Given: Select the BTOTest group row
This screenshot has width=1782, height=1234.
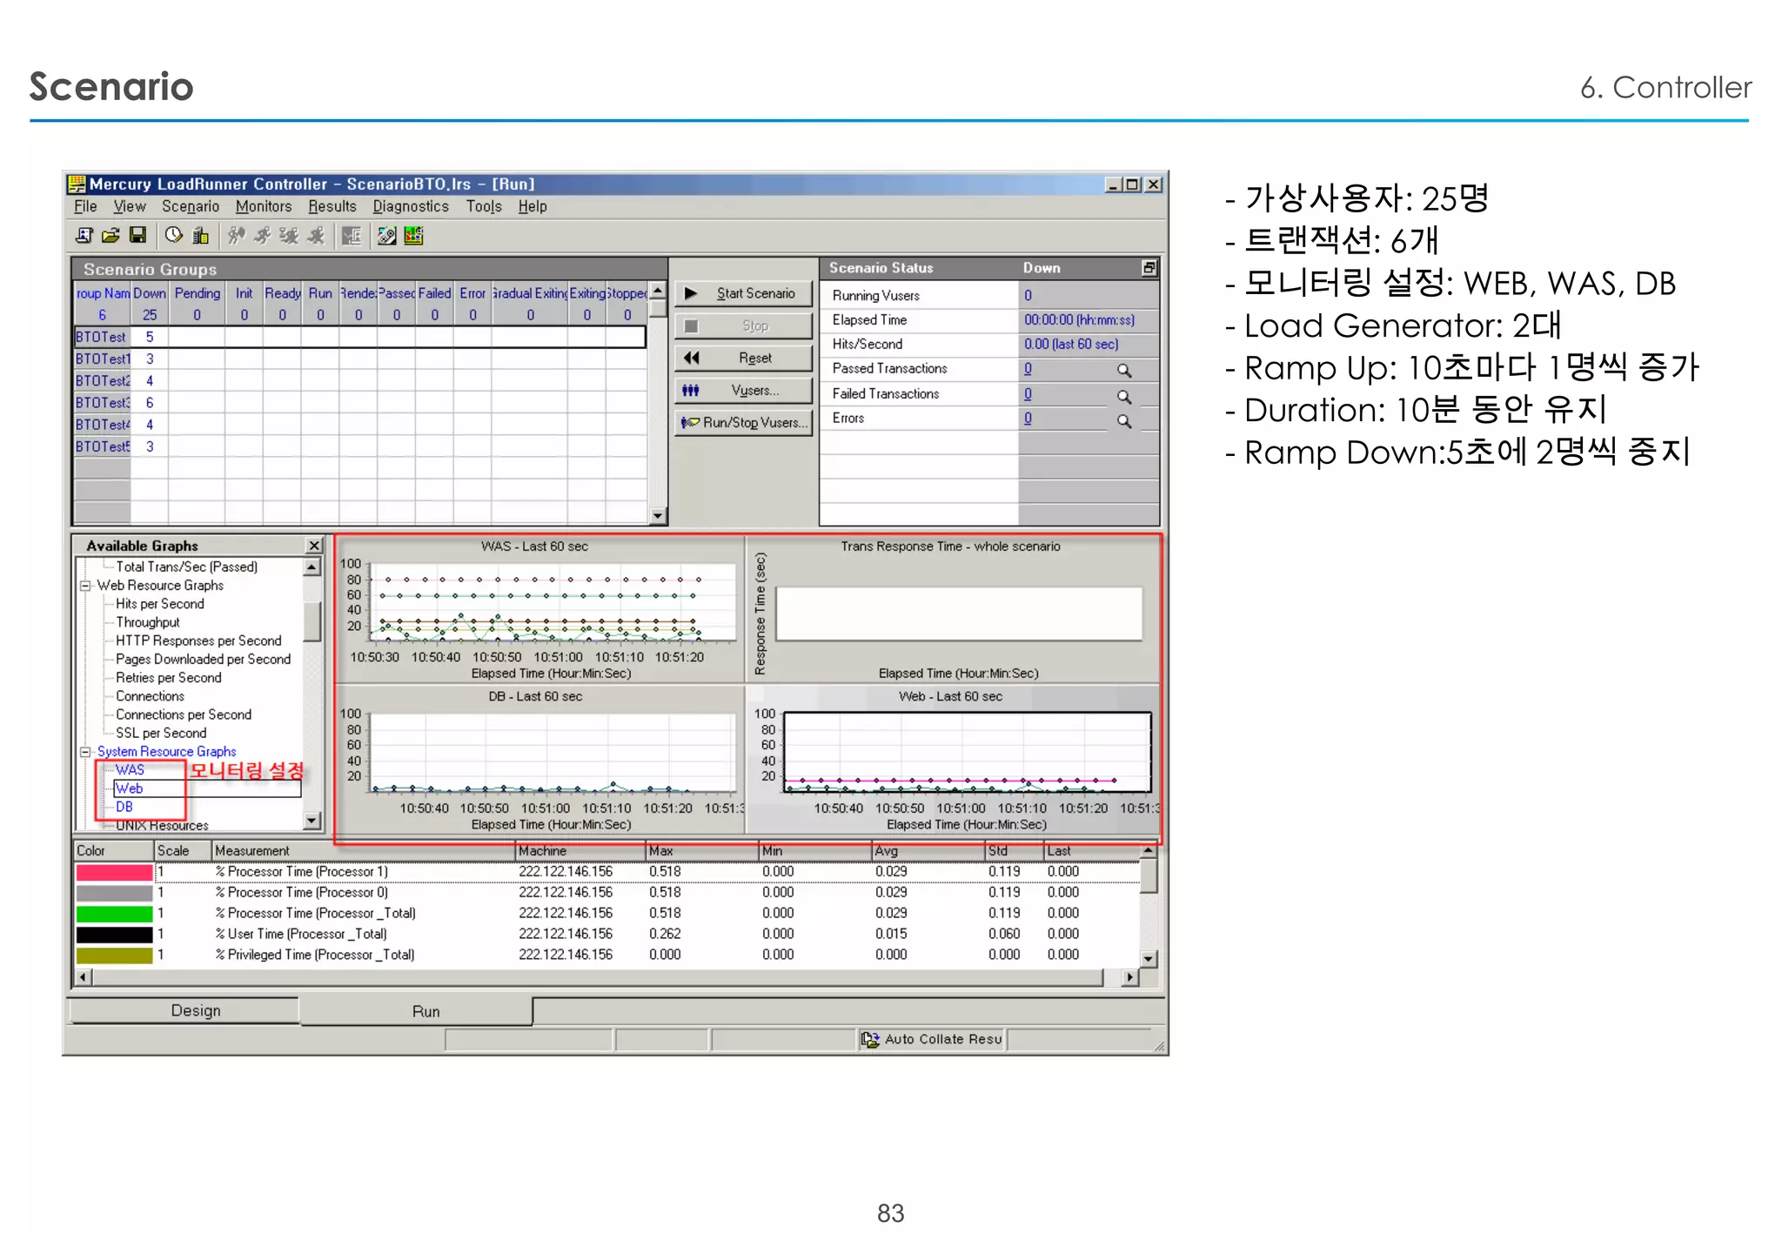Looking at the screenshot, I should coord(360,337).
